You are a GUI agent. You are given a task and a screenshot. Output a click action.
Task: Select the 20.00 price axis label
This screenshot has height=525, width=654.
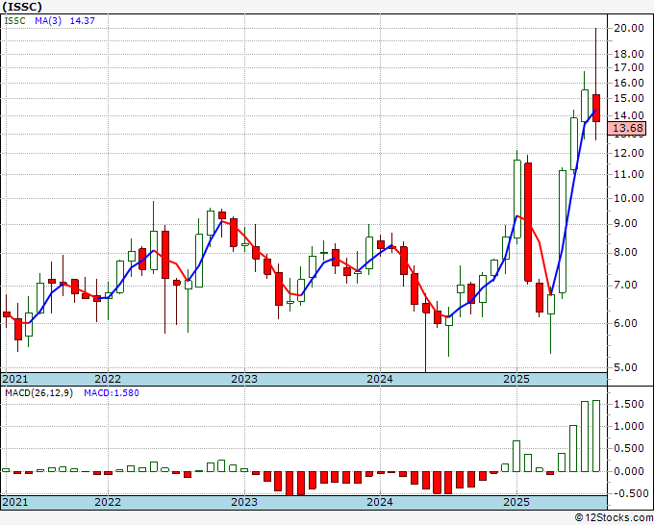pyautogui.click(x=629, y=28)
